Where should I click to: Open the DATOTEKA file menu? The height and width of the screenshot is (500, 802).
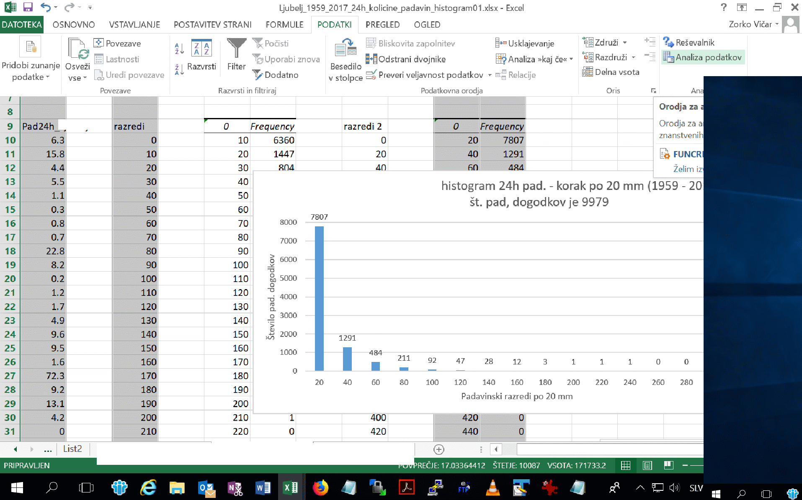click(x=21, y=25)
